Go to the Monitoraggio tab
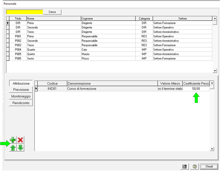This screenshot has width=220, height=171. [x=21, y=96]
